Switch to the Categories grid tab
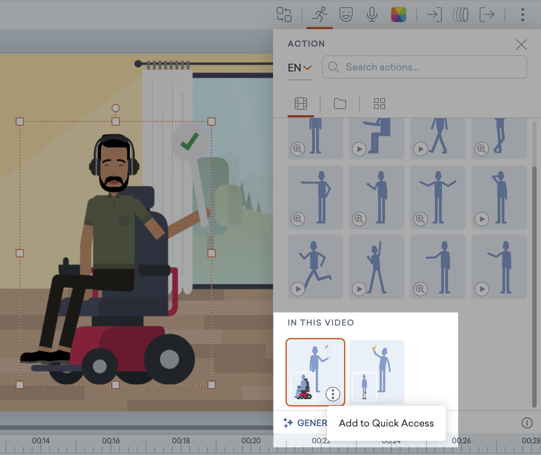This screenshot has height=455, width=541. coord(379,104)
